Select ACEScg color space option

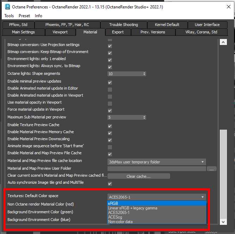(157, 217)
